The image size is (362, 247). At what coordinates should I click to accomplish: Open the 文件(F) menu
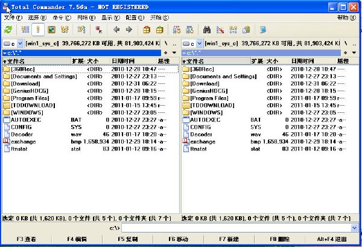[13, 18]
